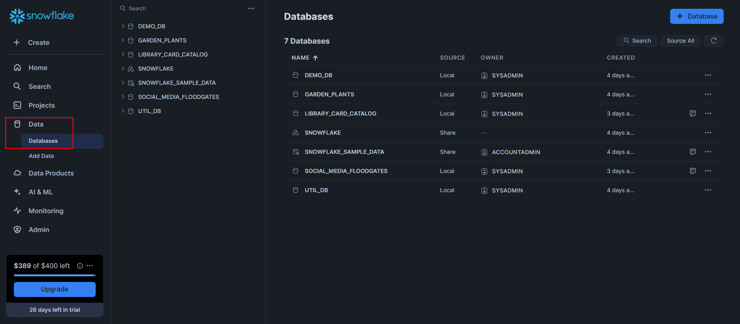Open DEMO_DB row in table
The image size is (740, 324).
pos(504,75)
